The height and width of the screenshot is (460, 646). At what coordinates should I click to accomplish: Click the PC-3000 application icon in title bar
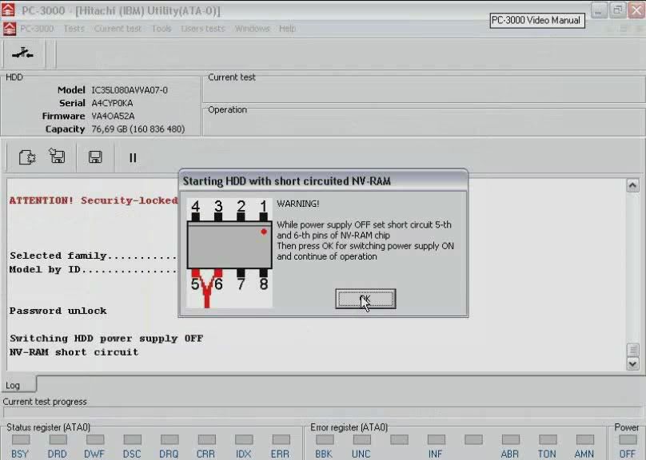(x=8, y=10)
